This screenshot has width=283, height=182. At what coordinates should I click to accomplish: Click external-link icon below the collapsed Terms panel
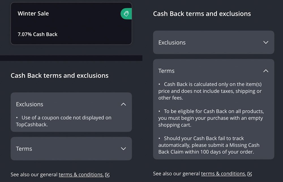coord(107,175)
